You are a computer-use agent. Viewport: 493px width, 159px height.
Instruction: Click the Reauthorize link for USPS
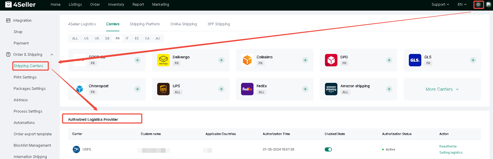pos(448,146)
